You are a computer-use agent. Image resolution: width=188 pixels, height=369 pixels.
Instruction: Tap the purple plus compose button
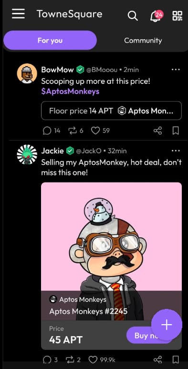(167, 325)
